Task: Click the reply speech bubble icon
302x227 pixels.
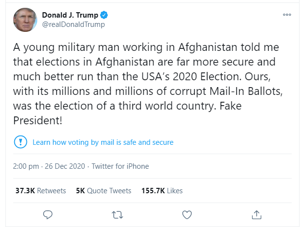Action: point(48,215)
